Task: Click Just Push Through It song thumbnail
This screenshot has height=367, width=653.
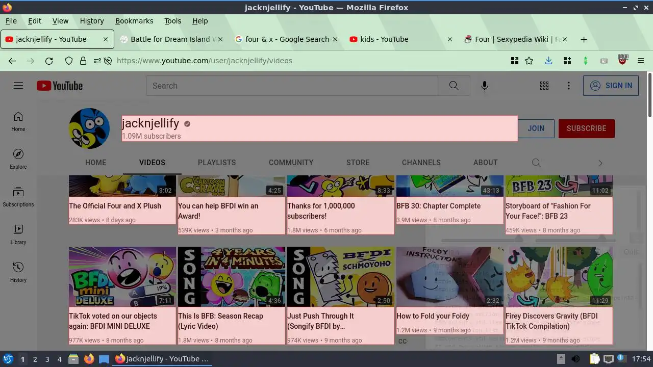Action: click(x=341, y=276)
